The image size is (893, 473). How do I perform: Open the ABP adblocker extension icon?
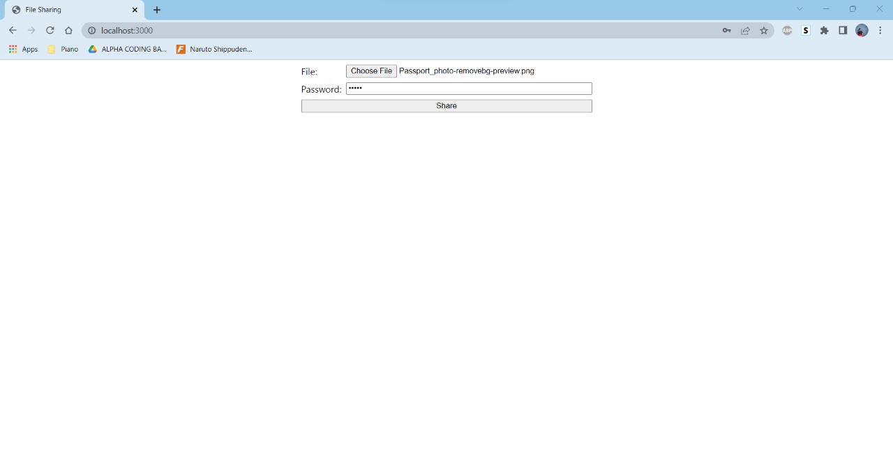787,30
